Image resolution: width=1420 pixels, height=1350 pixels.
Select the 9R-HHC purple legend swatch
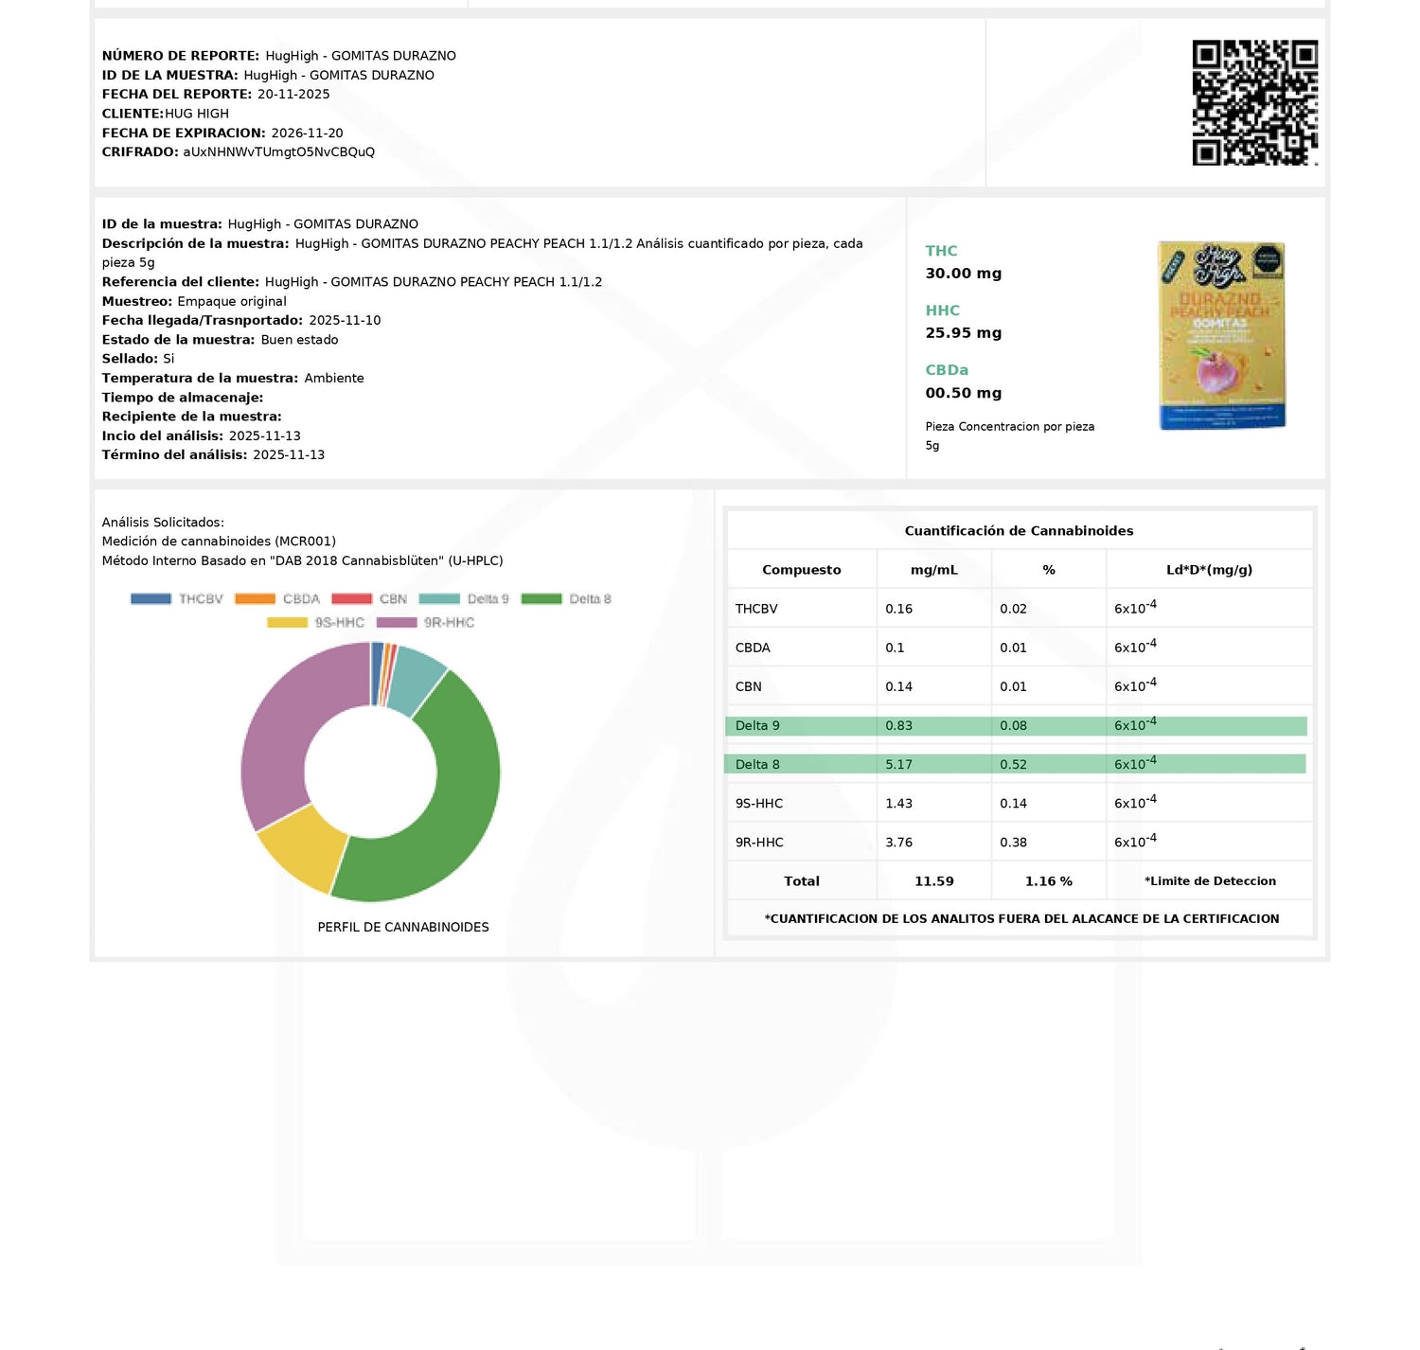click(397, 622)
